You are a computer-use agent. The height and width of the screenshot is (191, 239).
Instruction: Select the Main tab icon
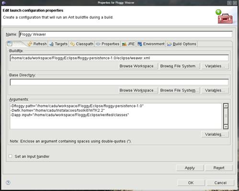[x=10, y=44]
